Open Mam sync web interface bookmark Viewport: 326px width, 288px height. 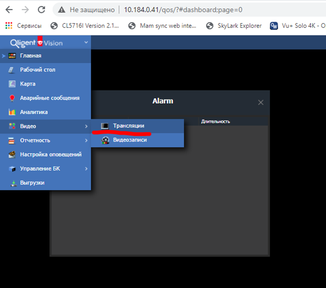tap(162, 26)
